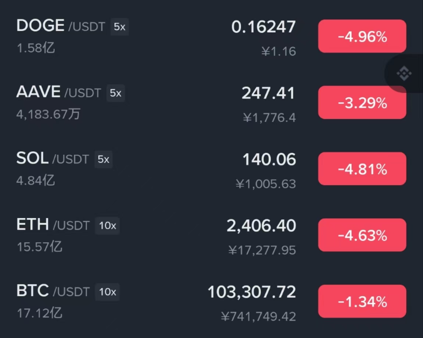
Task: Open the DOGE/USDT trading pair
Action: tap(212, 36)
